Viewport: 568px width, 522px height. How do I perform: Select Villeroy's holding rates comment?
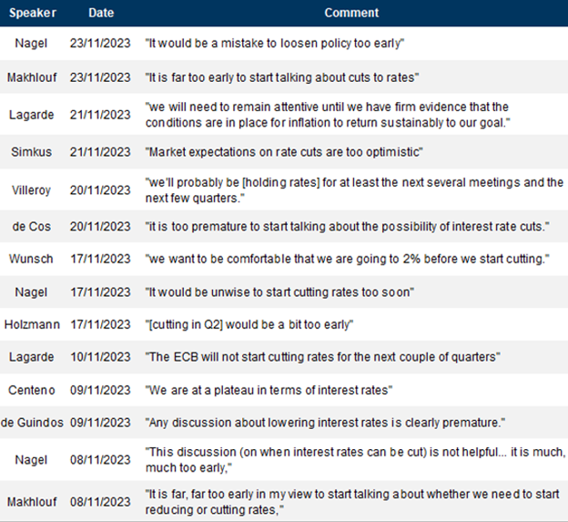tap(354, 190)
